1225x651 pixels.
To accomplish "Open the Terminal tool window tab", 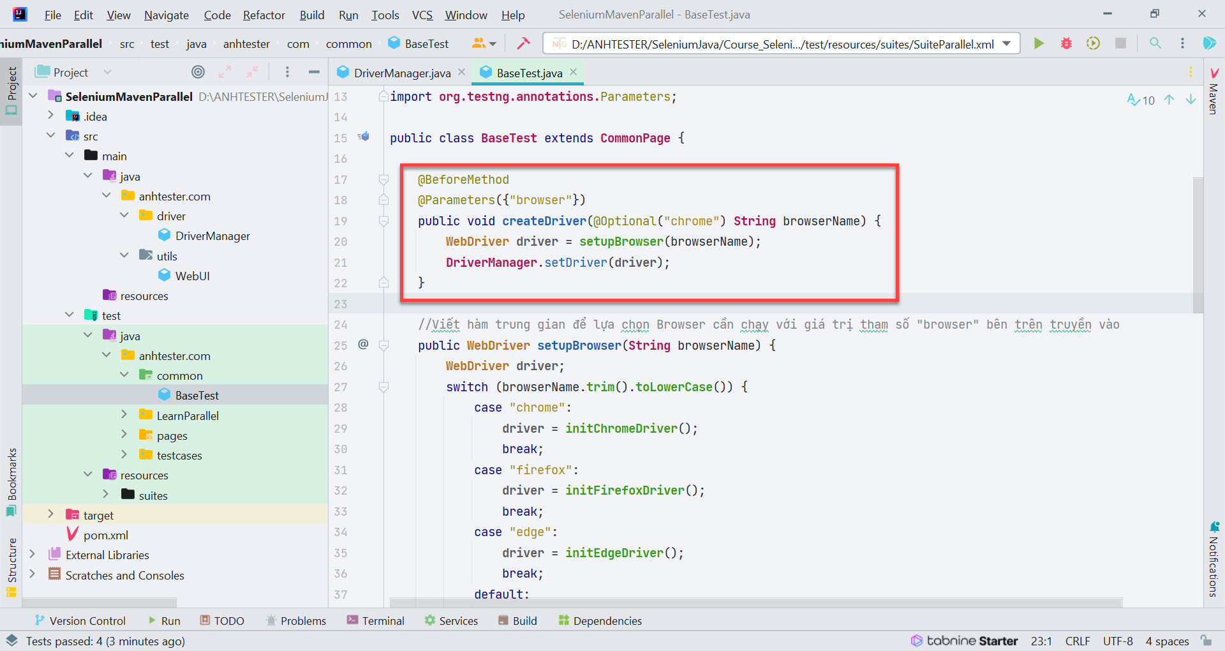I will (375, 620).
